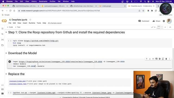Open Spotlight search in menu bar

point(145,1)
